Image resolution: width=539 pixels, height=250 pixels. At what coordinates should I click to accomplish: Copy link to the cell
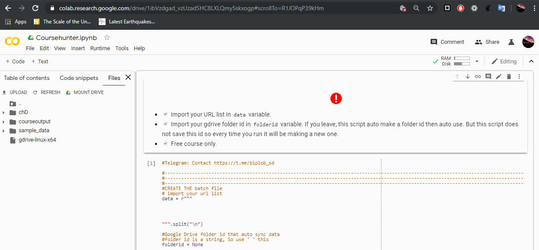(478, 77)
